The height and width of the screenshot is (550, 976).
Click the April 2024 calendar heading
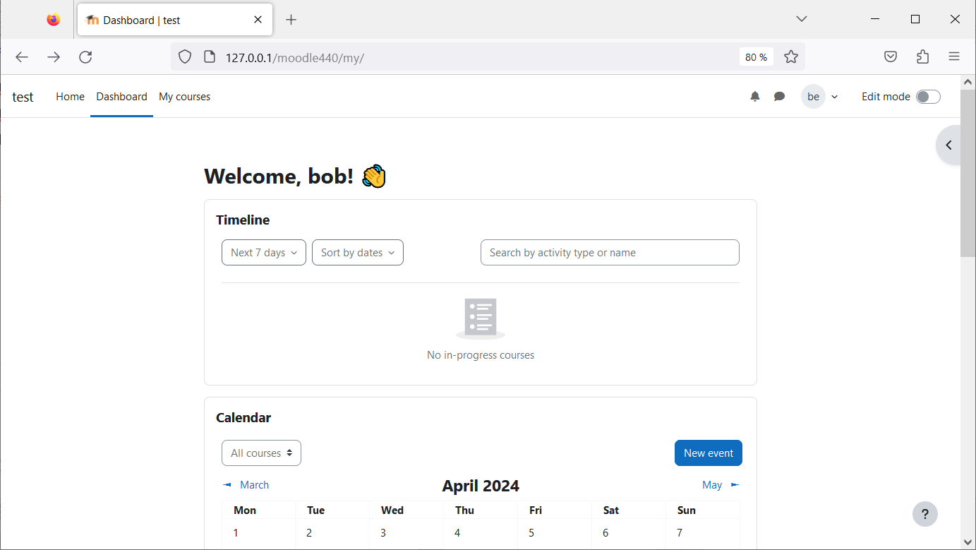click(481, 486)
